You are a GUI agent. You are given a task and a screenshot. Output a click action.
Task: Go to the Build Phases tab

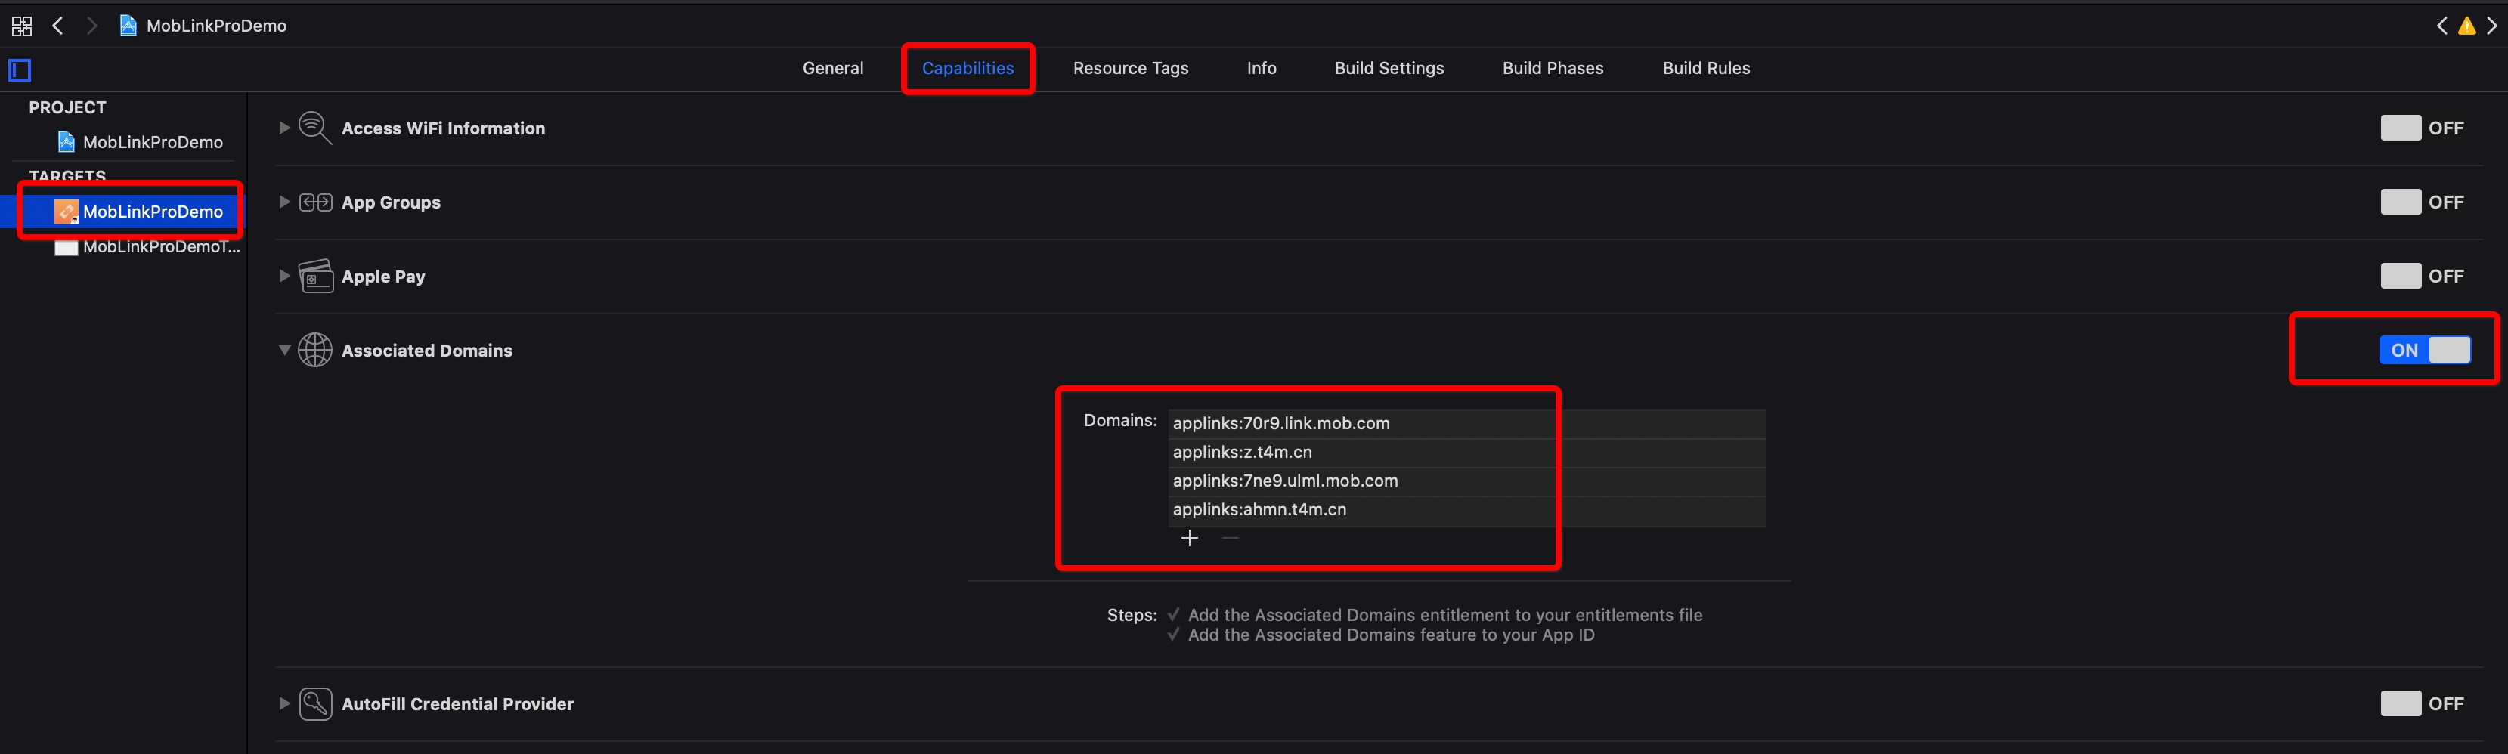click(1553, 68)
